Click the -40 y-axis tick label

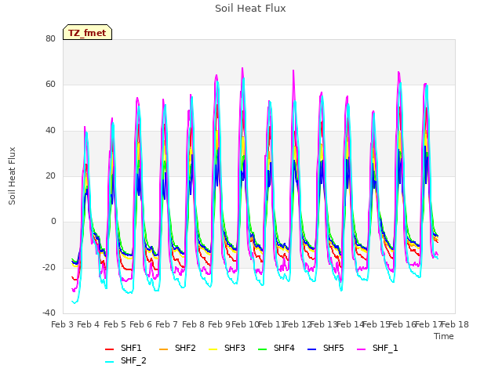[x=49, y=313]
